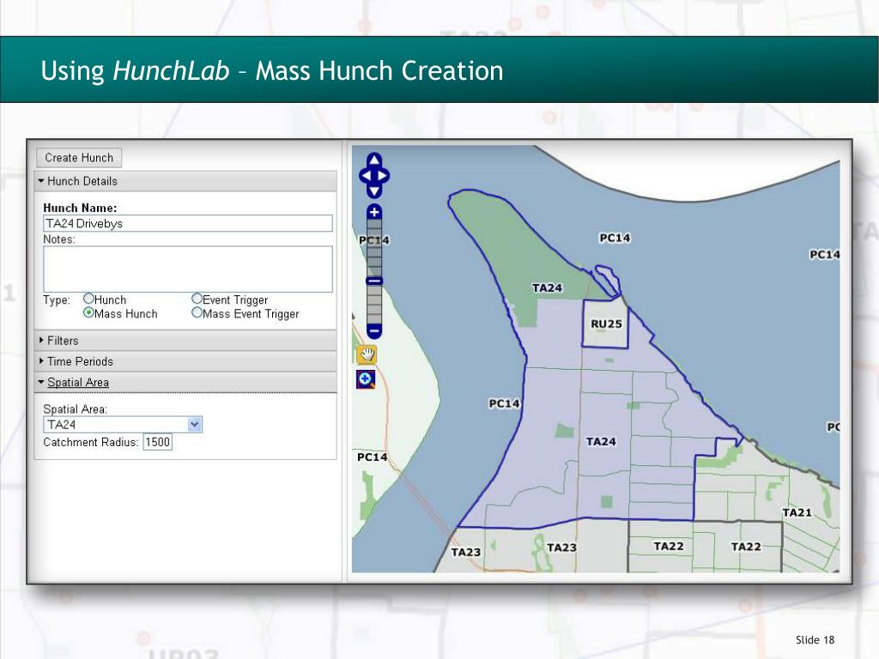The image size is (879, 659).
Task: Select the Mass Event Trigger radio button
Action: pos(197,312)
